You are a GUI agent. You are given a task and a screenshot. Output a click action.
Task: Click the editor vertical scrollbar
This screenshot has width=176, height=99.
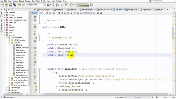coord(173,33)
